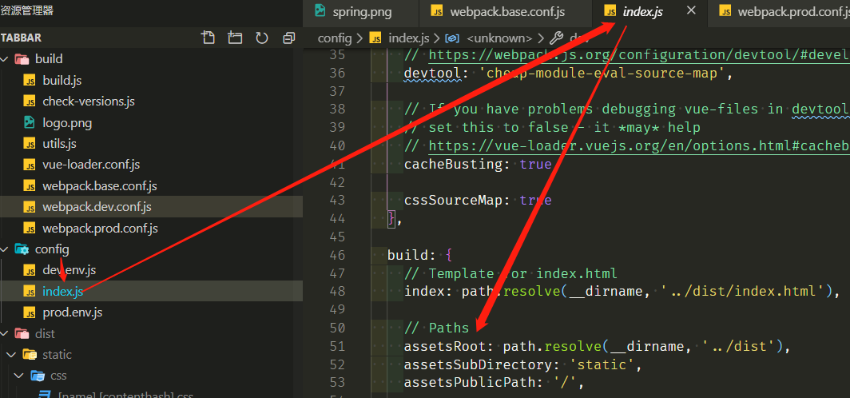Click the config breadcrumb segment

click(x=334, y=38)
